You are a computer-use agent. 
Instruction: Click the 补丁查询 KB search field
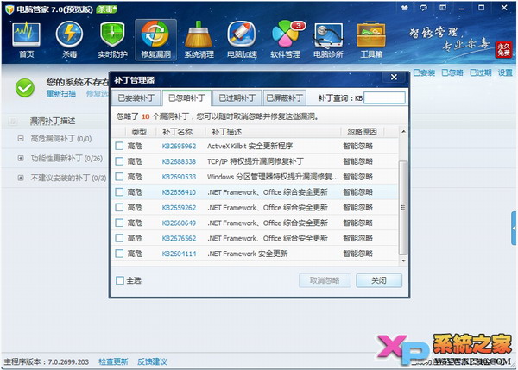point(384,98)
